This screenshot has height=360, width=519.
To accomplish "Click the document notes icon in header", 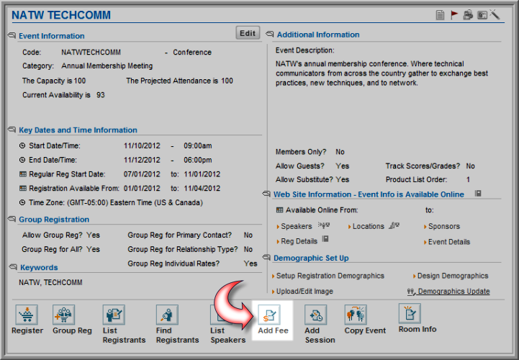I will tap(440, 15).
